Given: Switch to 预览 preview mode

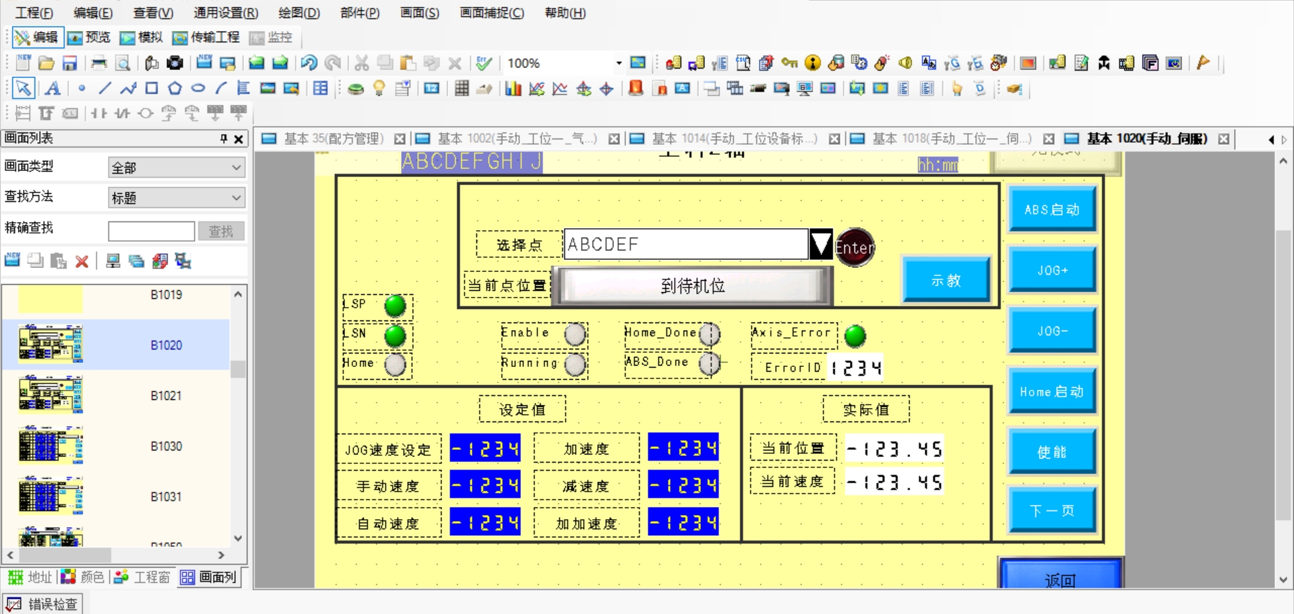Looking at the screenshot, I should (89, 38).
